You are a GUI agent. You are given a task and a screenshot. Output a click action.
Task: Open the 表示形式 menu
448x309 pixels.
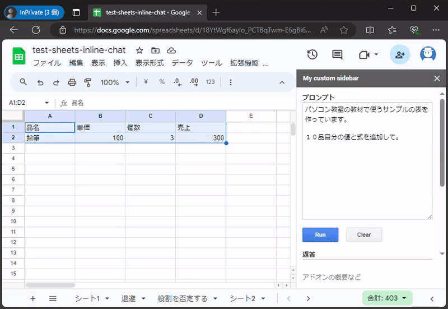click(x=150, y=63)
